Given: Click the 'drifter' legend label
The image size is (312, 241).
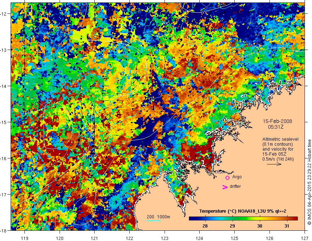Looking at the screenshot, I should coord(235,186).
